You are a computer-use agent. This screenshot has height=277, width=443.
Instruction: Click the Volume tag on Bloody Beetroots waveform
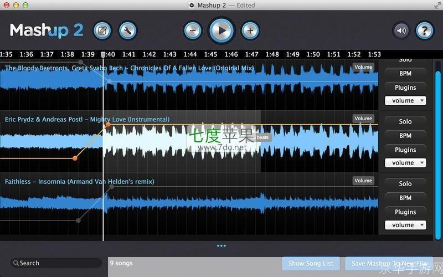click(x=363, y=67)
